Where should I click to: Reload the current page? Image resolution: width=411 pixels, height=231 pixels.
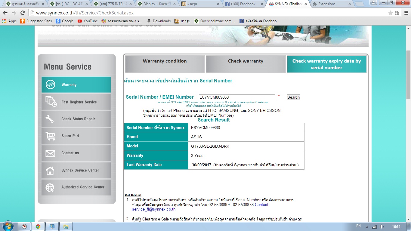click(23, 13)
